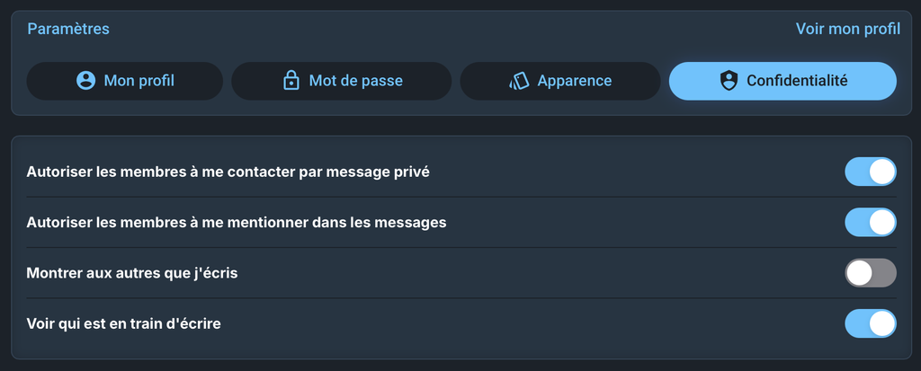
Task: Click the padlock icon in Mot de passe
Action: pos(291,81)
